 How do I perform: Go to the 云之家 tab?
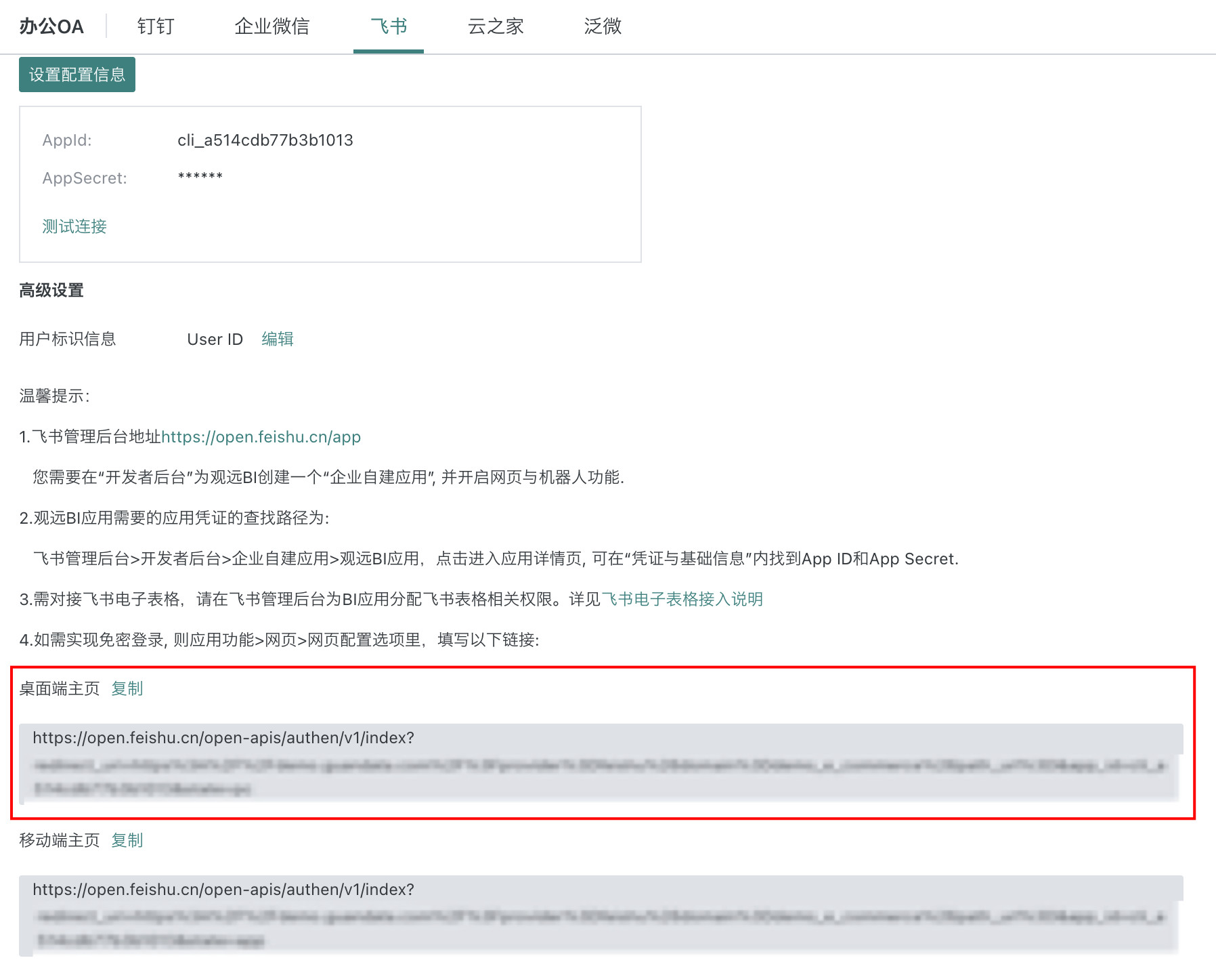click(496, 26)
